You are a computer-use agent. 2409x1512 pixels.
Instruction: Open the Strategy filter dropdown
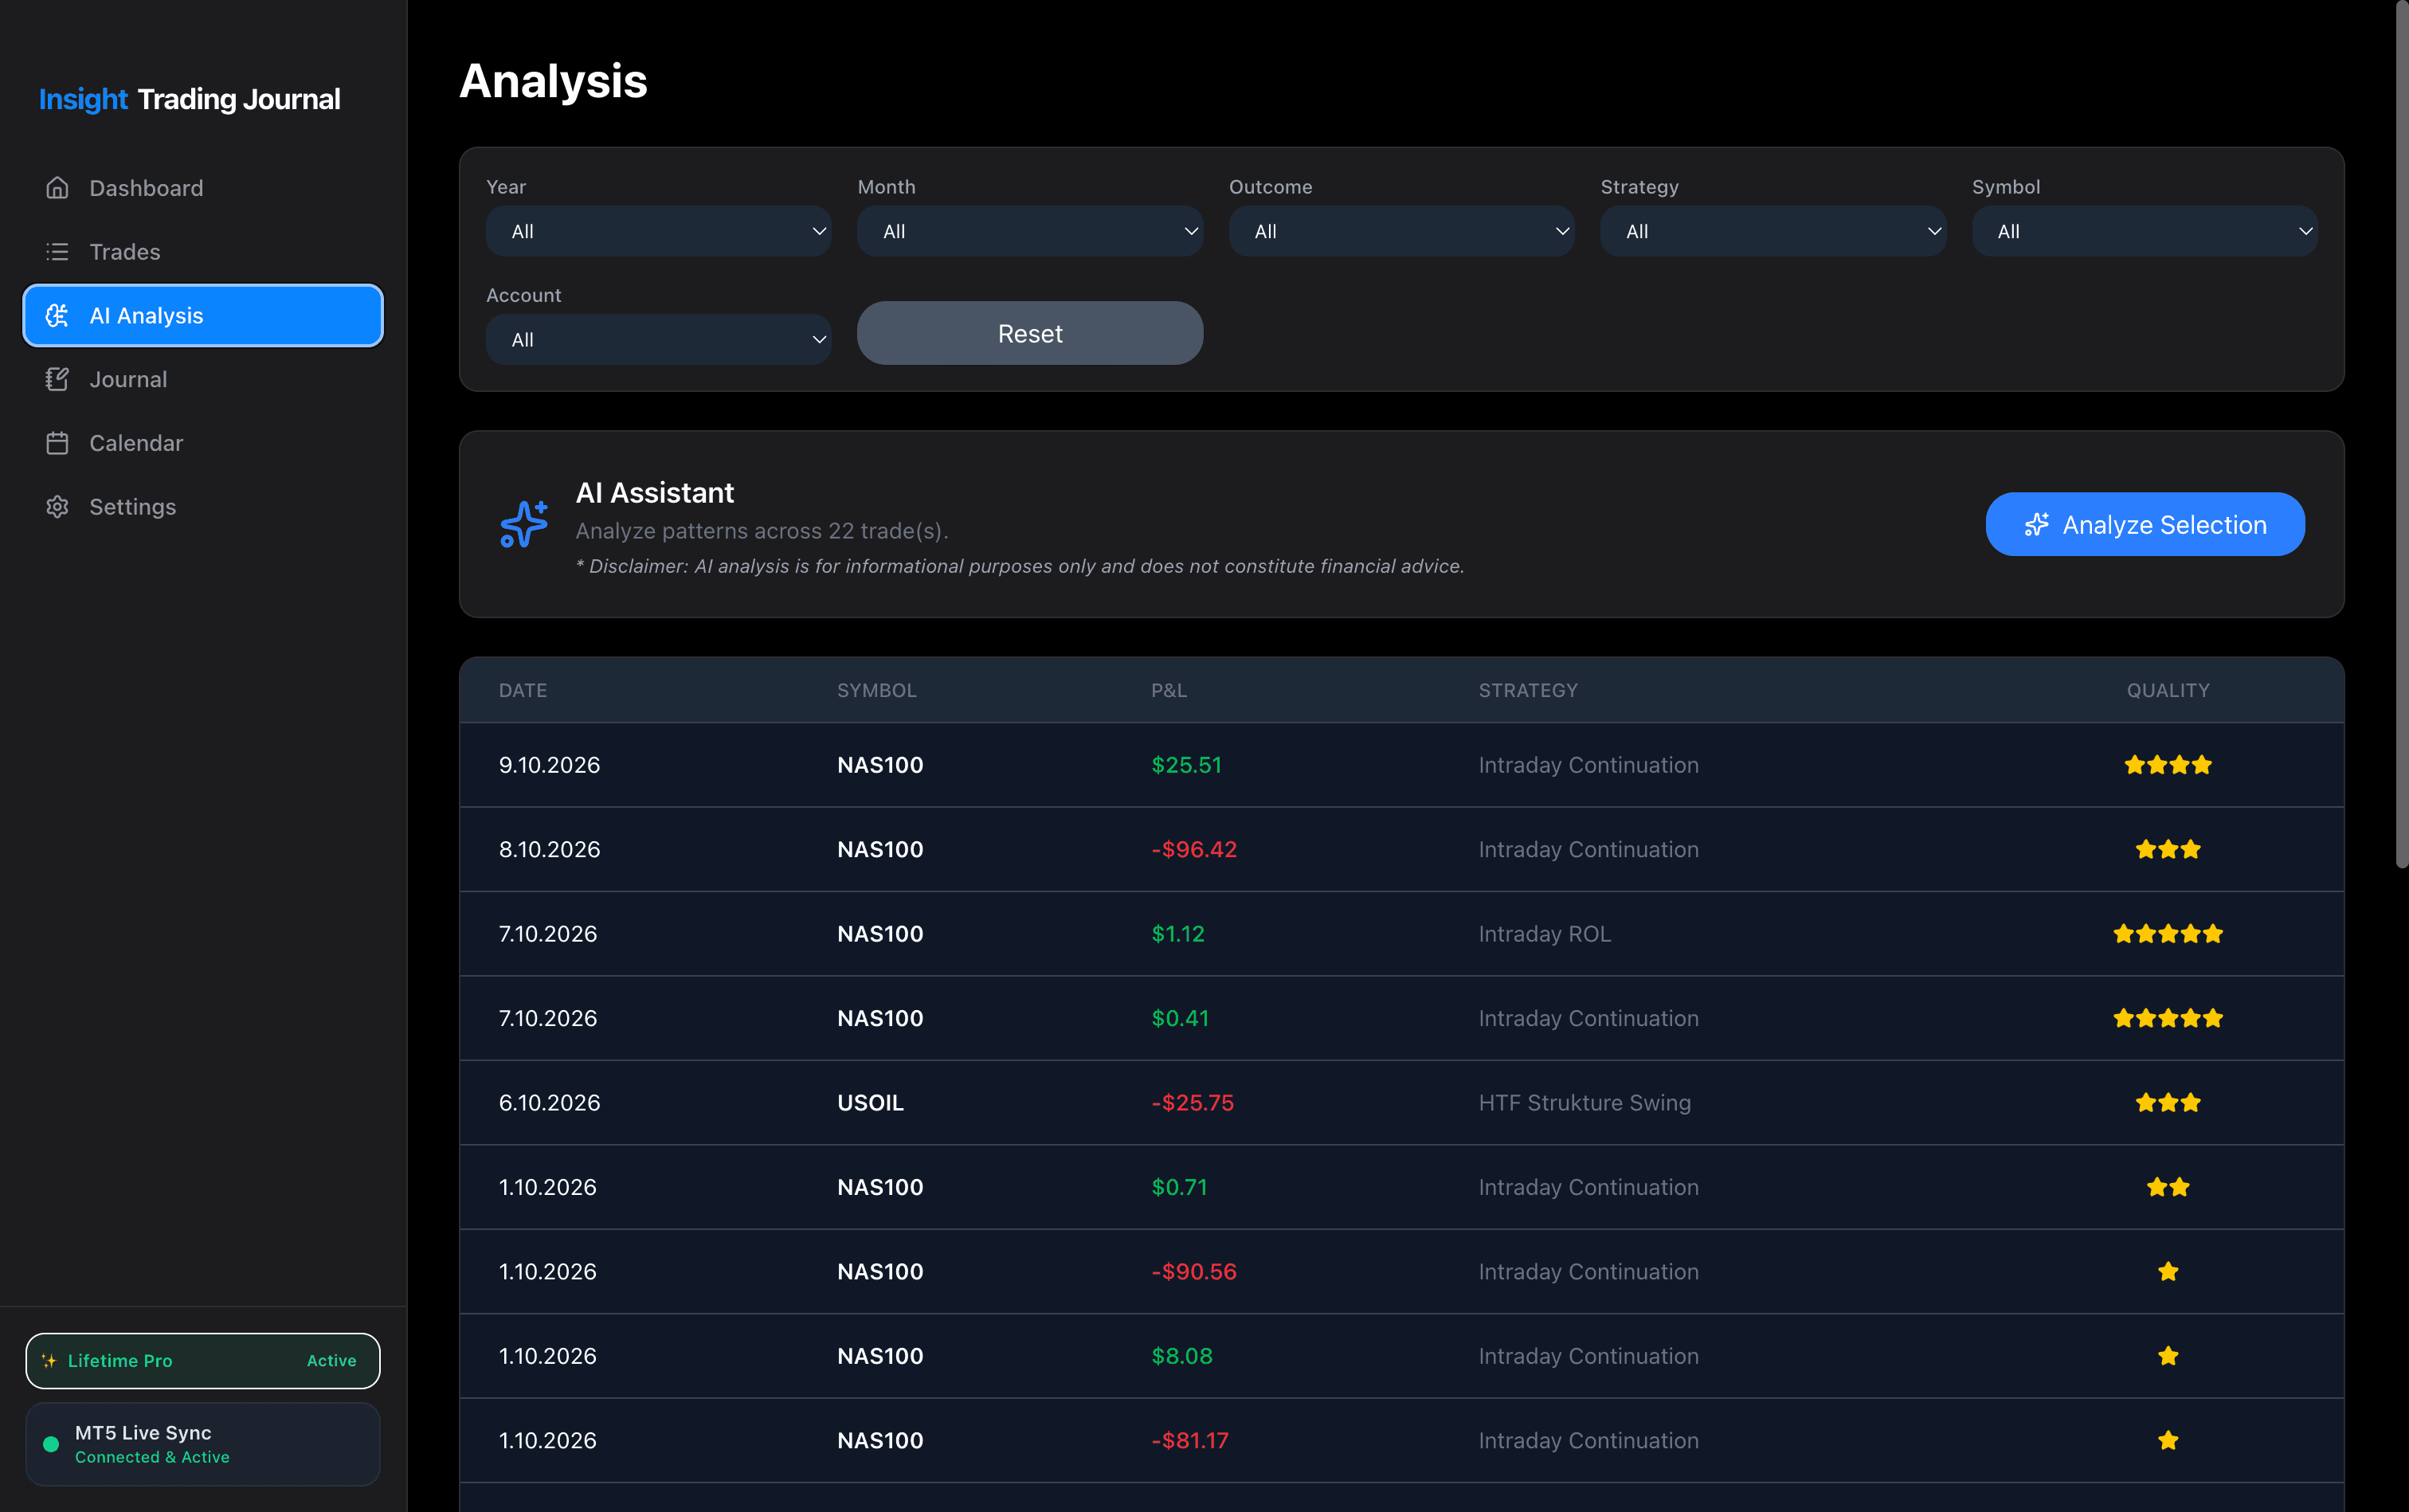pyautogui.click(x=1773, y=231)
